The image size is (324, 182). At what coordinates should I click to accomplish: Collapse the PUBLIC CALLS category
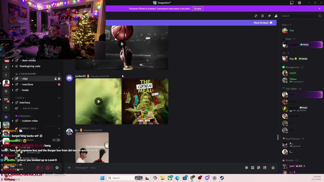[27, 128]
